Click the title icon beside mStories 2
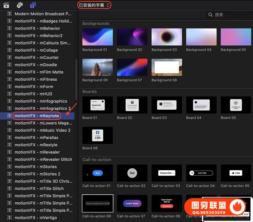 10,174
